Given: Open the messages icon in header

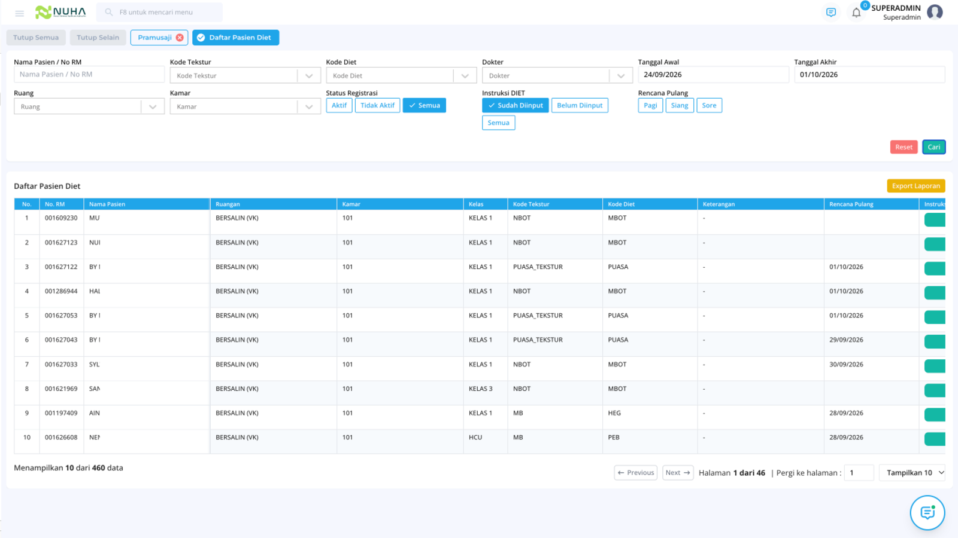Looking at the screenshot, I should 831,12.
